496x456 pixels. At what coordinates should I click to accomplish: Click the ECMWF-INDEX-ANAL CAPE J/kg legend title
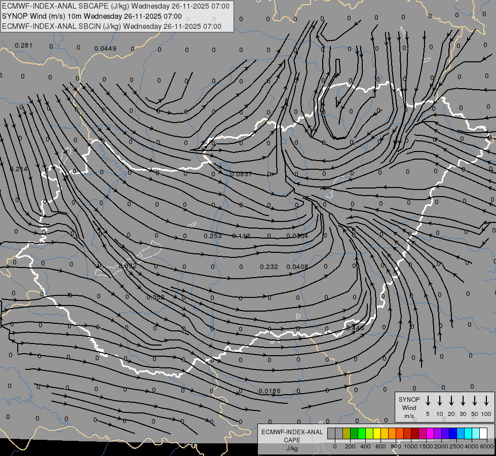point(292,440)
